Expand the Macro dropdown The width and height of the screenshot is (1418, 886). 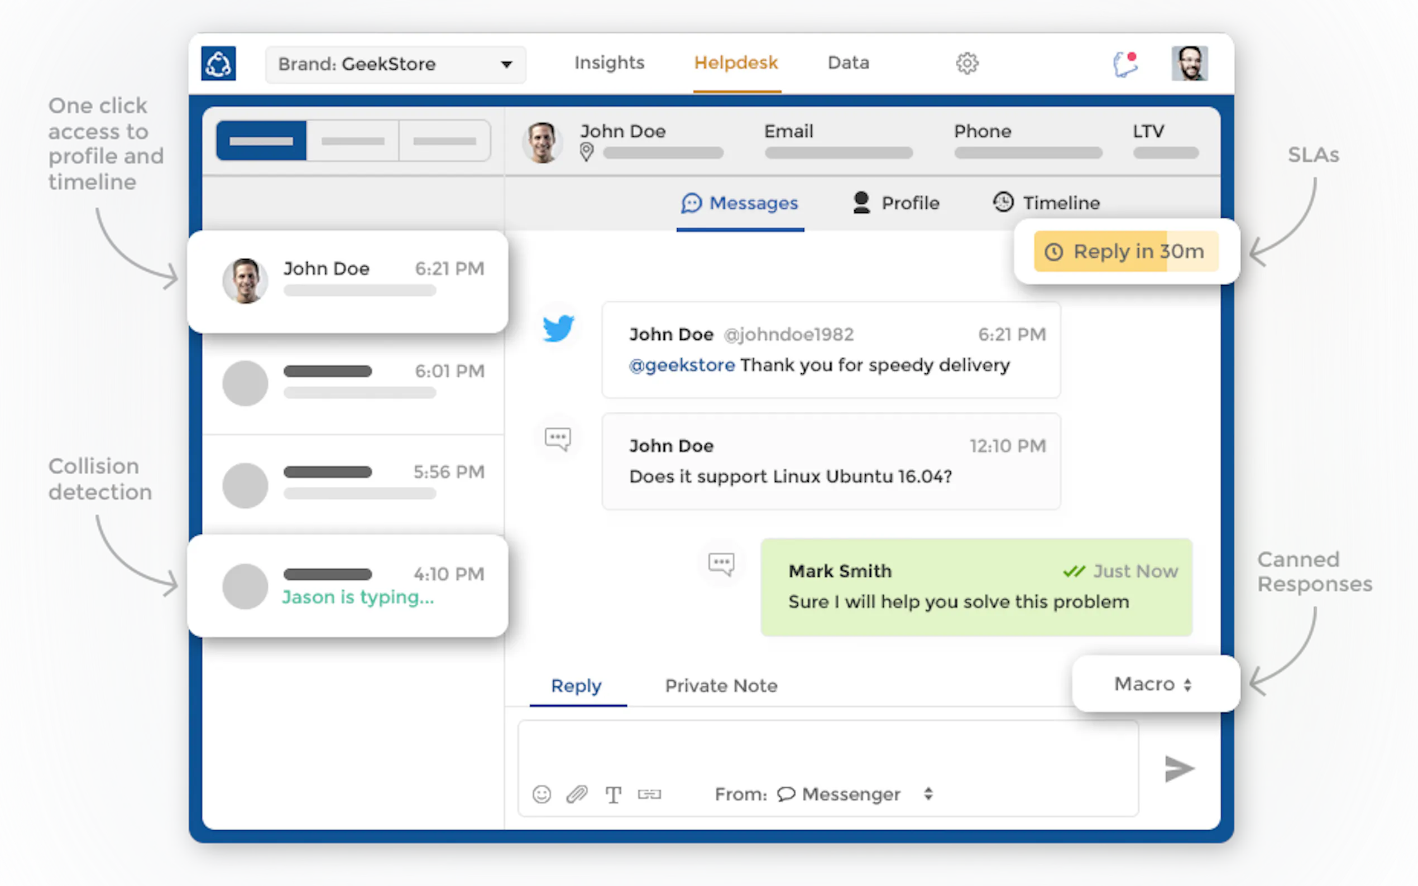pyautogui.click(x=1153, y=684)
